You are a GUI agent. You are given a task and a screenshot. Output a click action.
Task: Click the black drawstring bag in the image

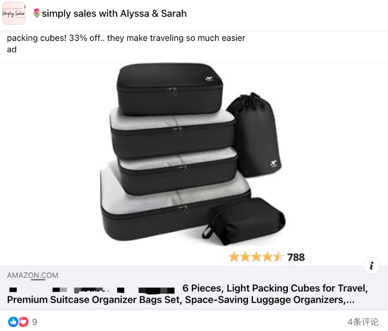tap(254, 135)
